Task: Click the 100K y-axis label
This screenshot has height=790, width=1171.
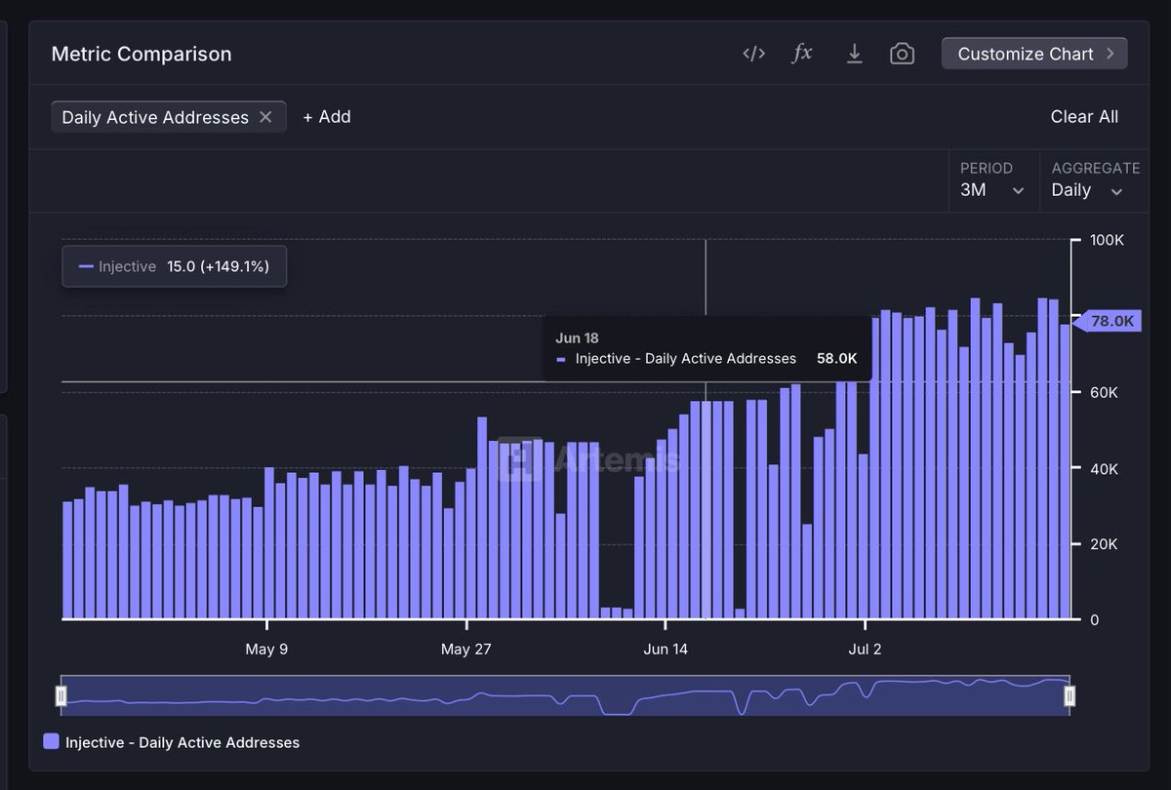Action: (x=1108, y=240)
